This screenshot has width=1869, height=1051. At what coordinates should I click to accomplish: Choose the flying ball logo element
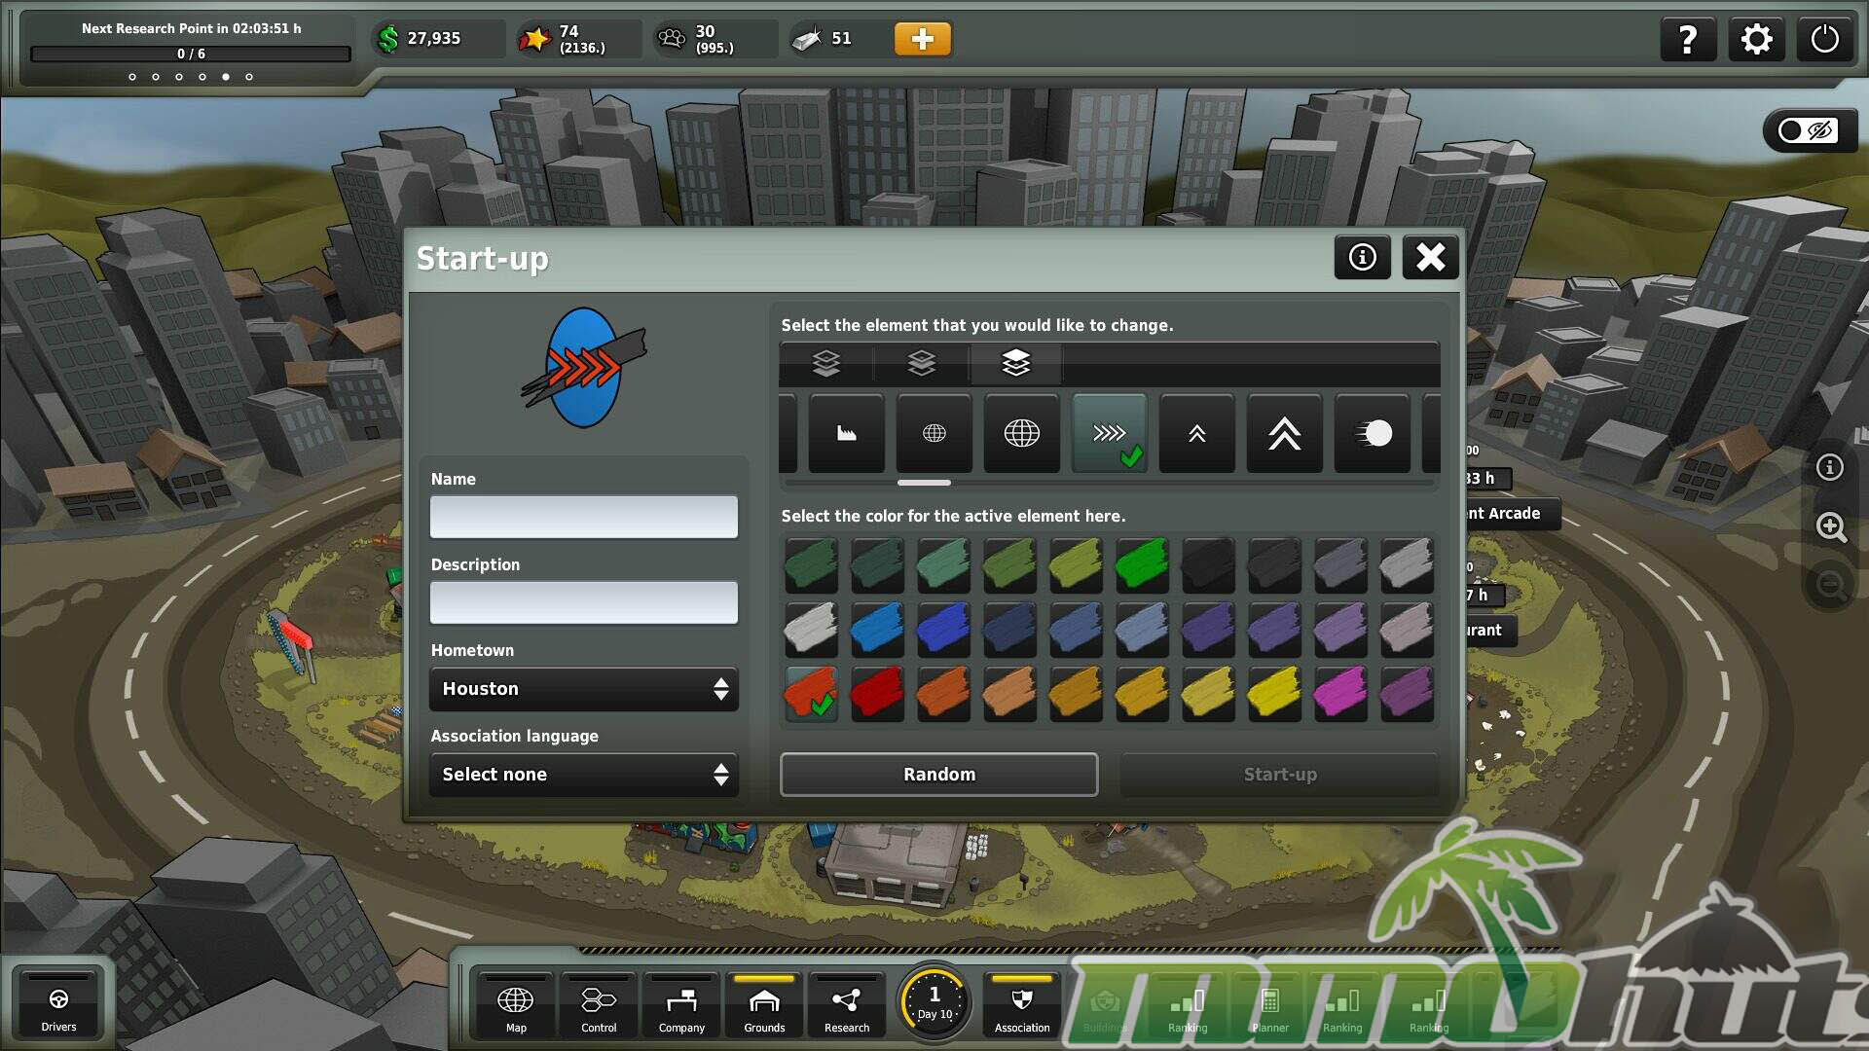point(1373,434)
